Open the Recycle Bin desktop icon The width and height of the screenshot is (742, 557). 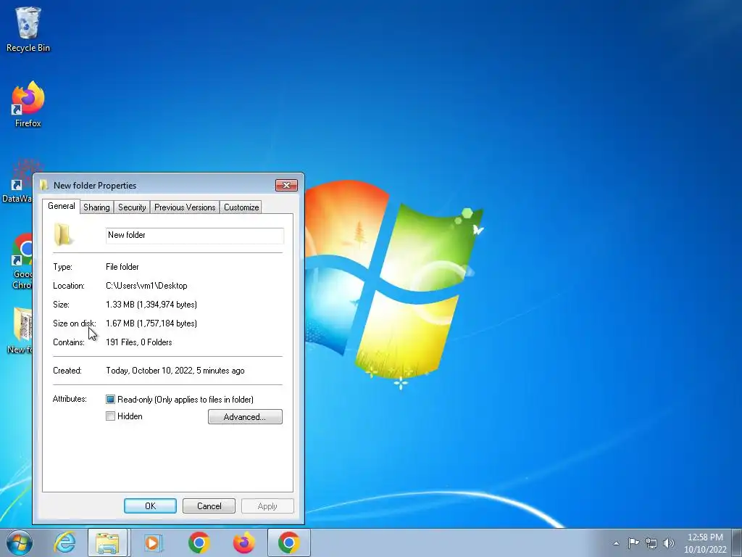(x=28, y=28)
